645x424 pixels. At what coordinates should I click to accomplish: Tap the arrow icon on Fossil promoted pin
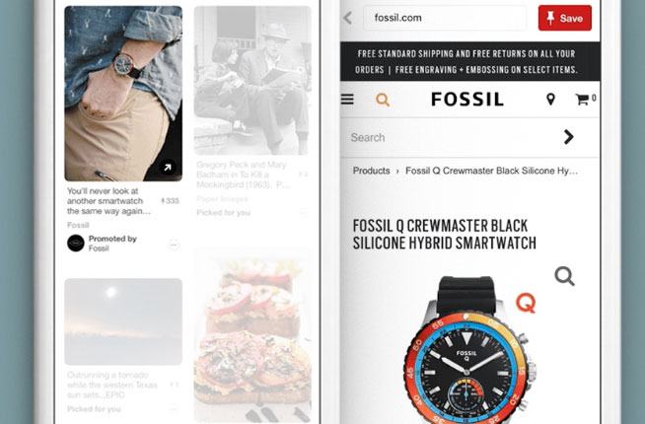[168, 168]
